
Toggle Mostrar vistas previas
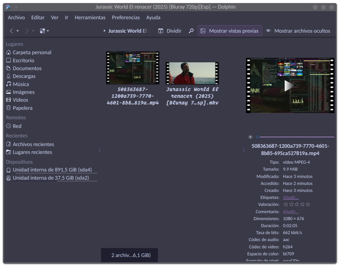230,31
